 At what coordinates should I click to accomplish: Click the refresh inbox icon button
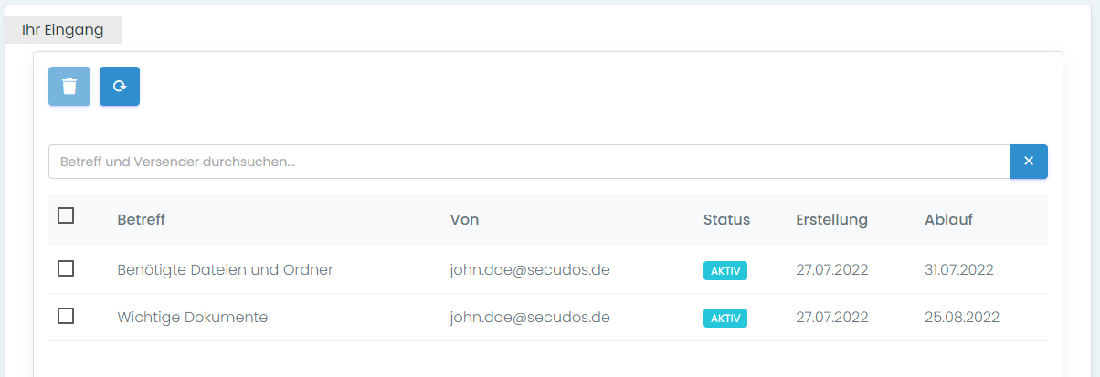point(120,87)
